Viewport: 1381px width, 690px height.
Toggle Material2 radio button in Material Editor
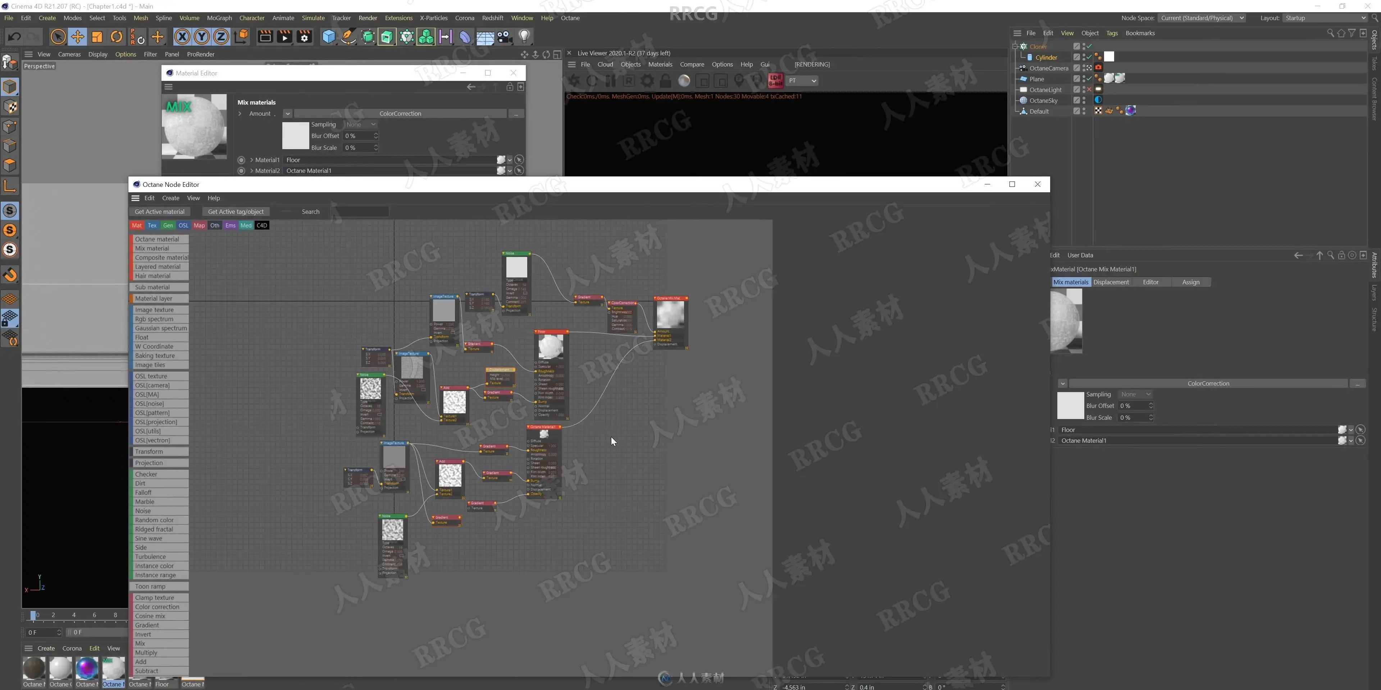[x=241, y=170]
